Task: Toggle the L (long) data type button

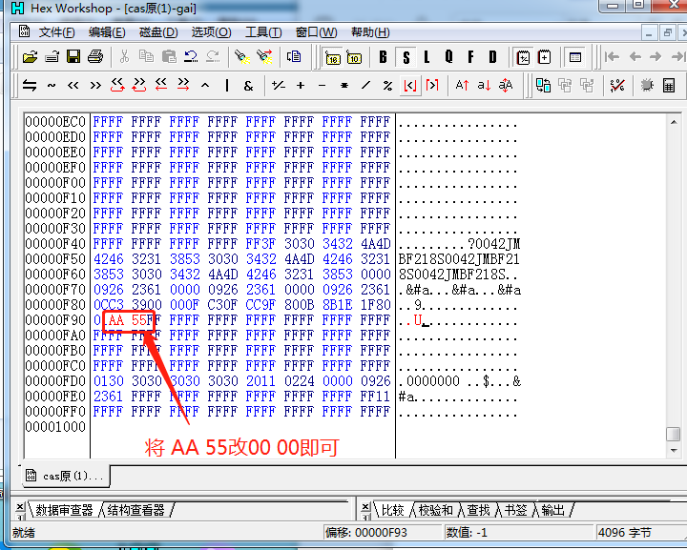Action: point(427,57)
